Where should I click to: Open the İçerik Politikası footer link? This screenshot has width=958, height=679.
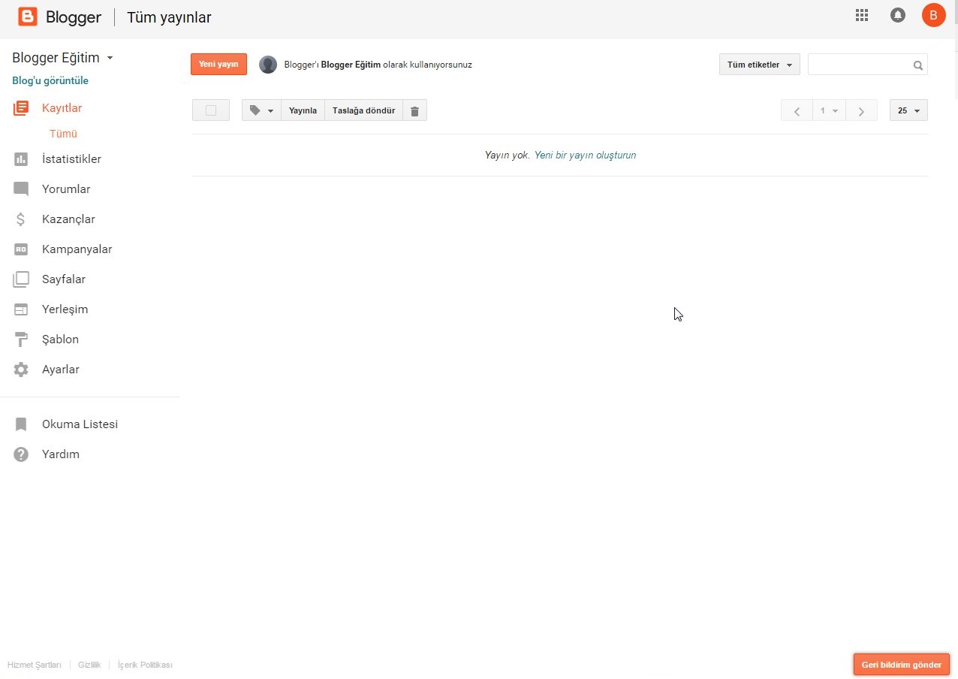(x=145, y=665)
